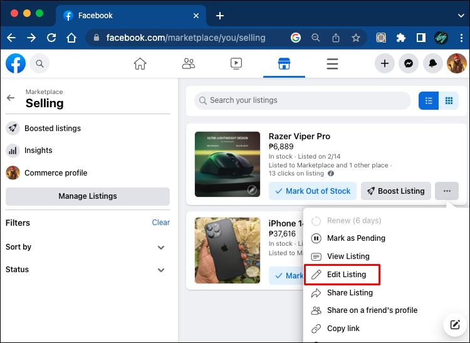Reload the Facebook page
470x343 pixels.
51,38
